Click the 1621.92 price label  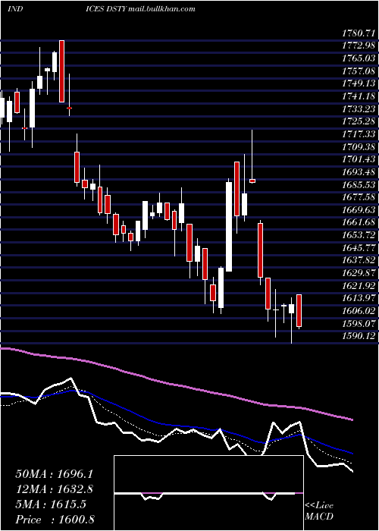(x=359, y=286)
